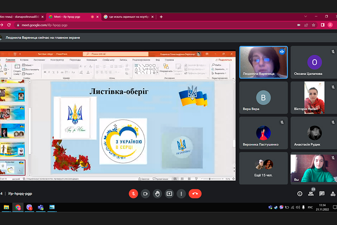Click the Present now screen share icon
The width and height of the screenshot is (337, 225).
pos(169,193)
